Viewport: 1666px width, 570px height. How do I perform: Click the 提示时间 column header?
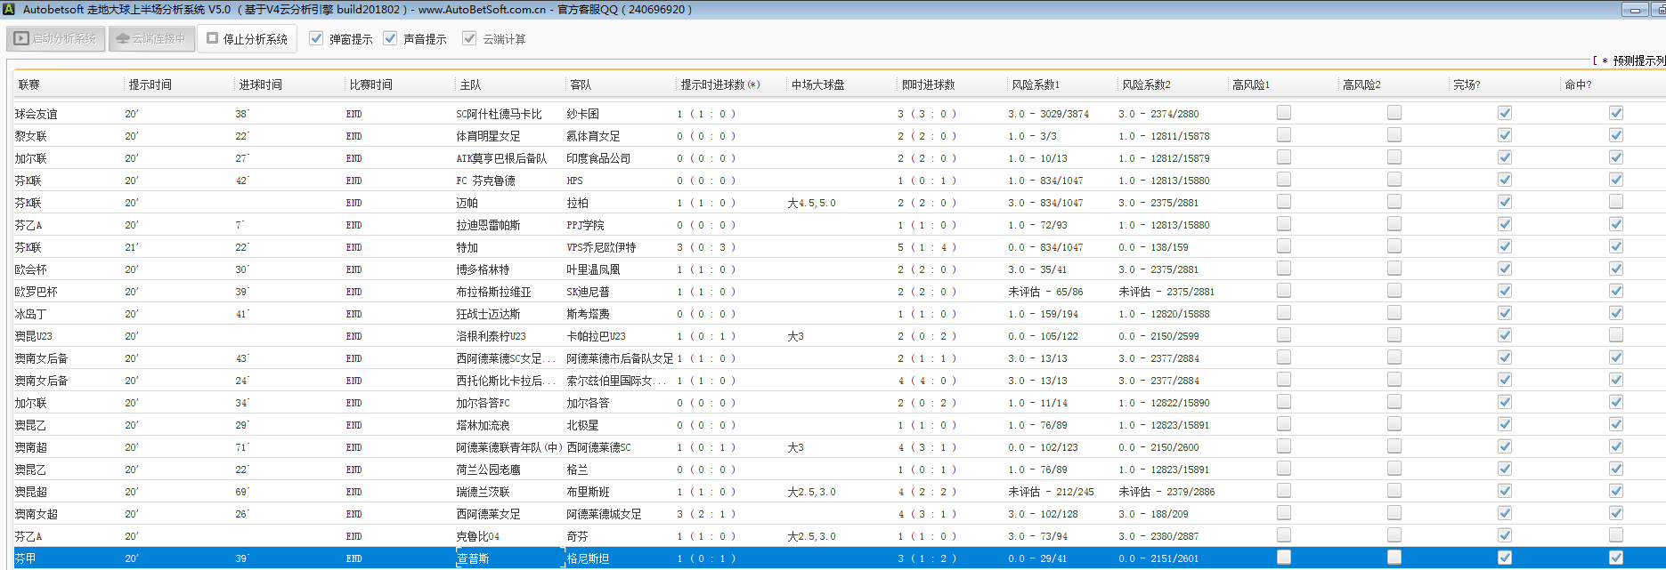tap(150, 84)
